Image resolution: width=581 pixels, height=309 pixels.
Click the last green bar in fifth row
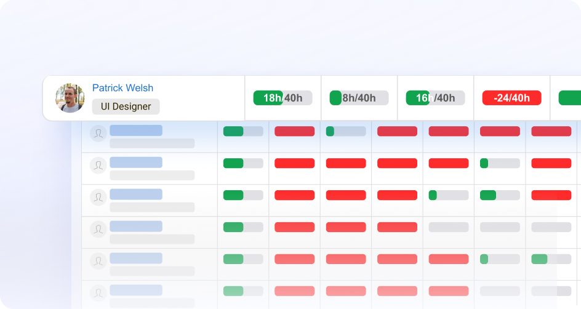539,259
